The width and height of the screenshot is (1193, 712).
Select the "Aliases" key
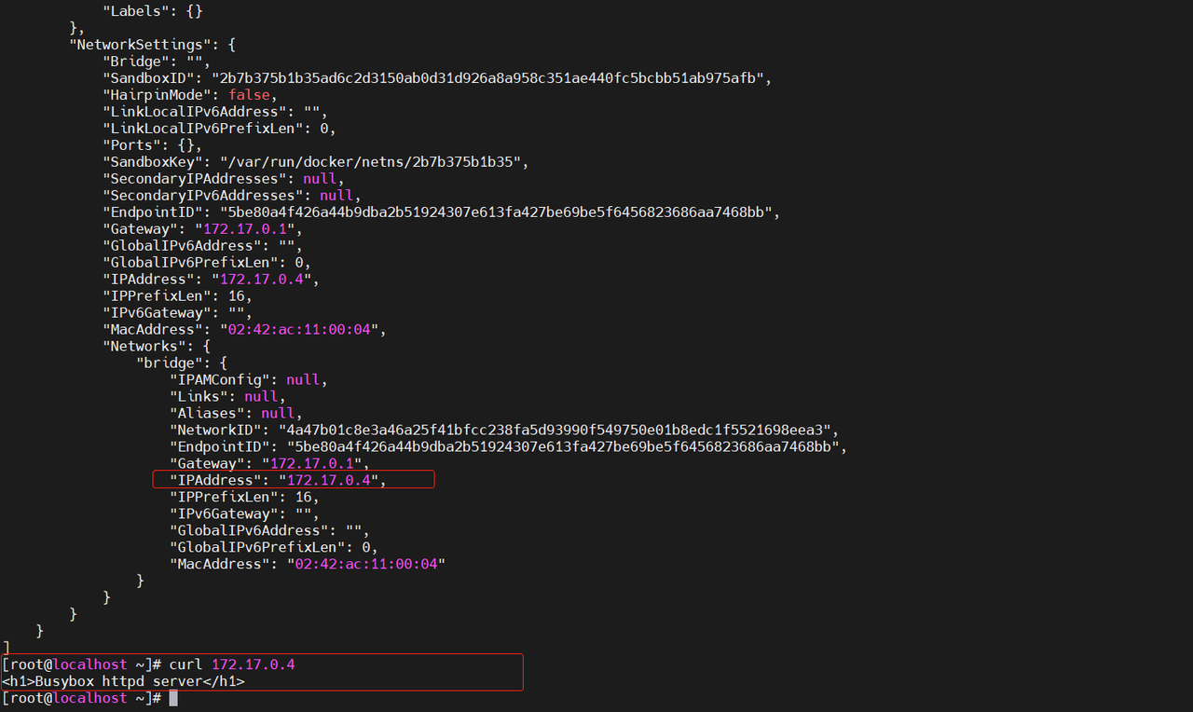coord(206,414)
